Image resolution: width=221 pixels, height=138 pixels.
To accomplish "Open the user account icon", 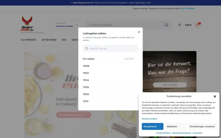I will [179, 25].
